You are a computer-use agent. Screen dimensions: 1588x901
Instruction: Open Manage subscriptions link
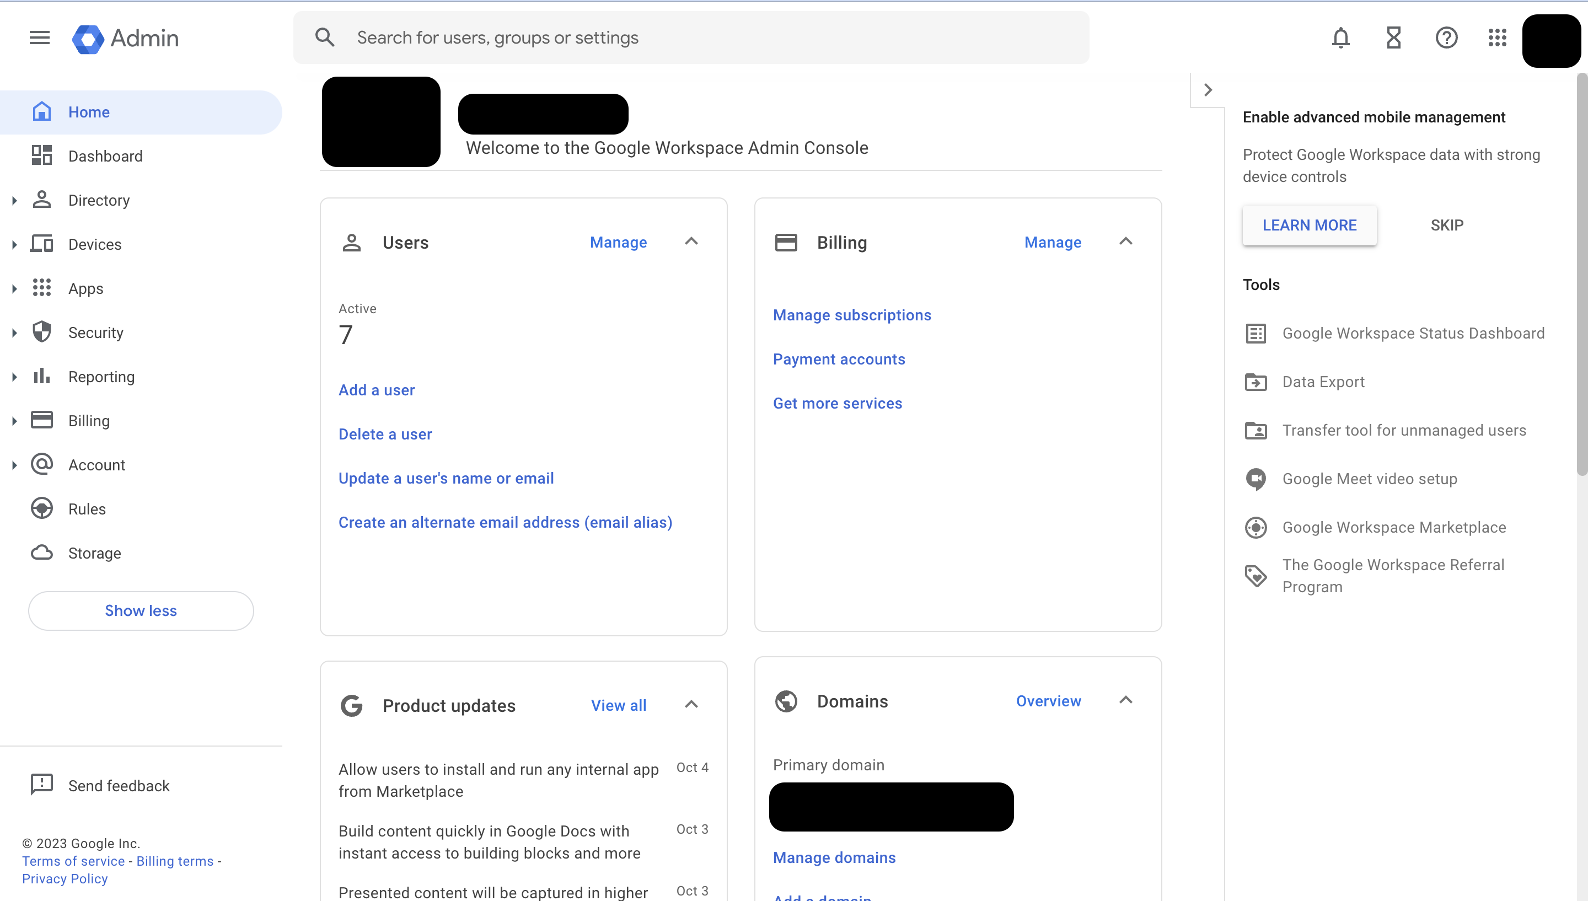click(852, 315)
